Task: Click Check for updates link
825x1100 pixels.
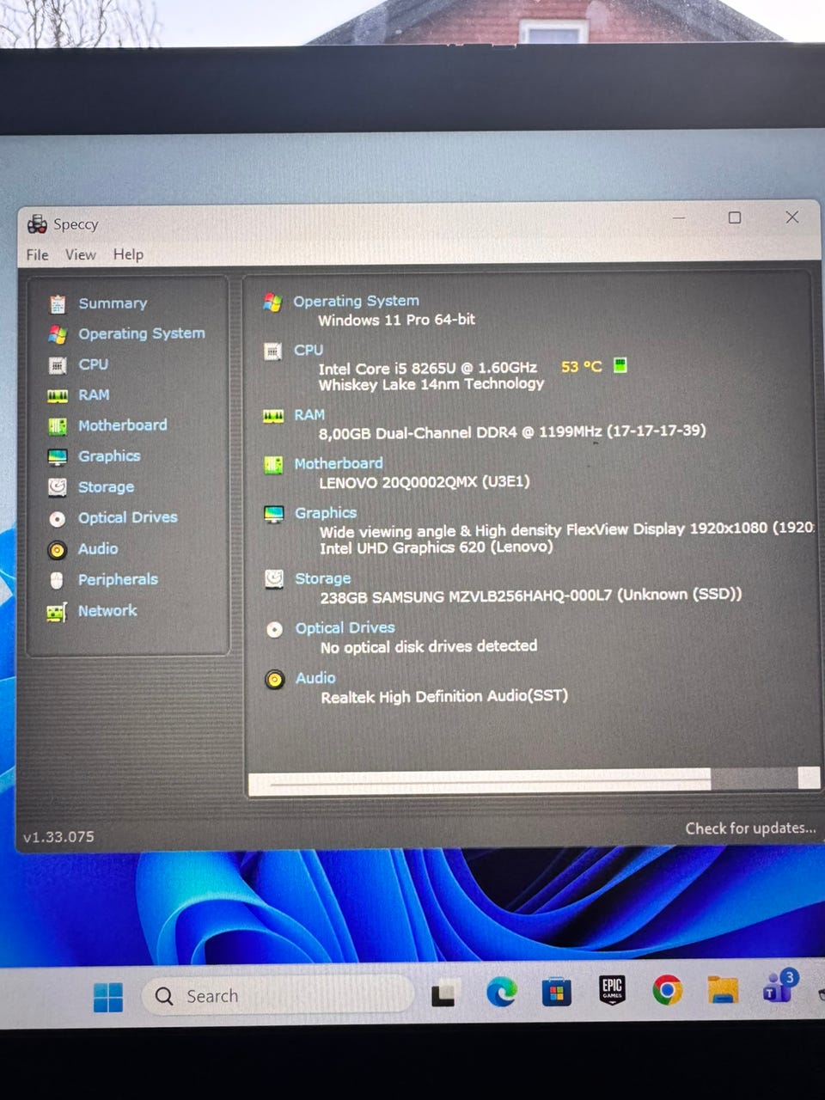Action: [750, 828]
